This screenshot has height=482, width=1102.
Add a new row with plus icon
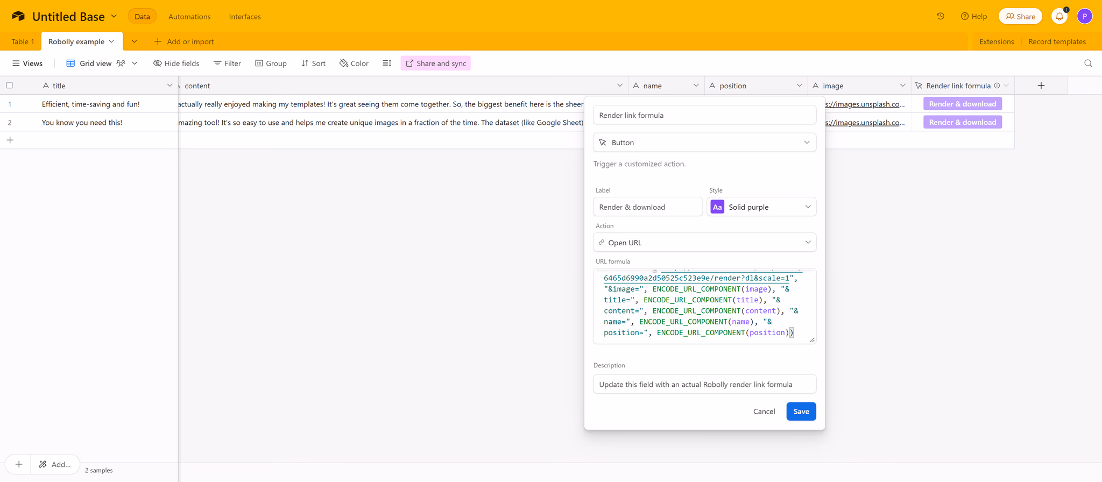pyautogui.click(x=10, y=140)
